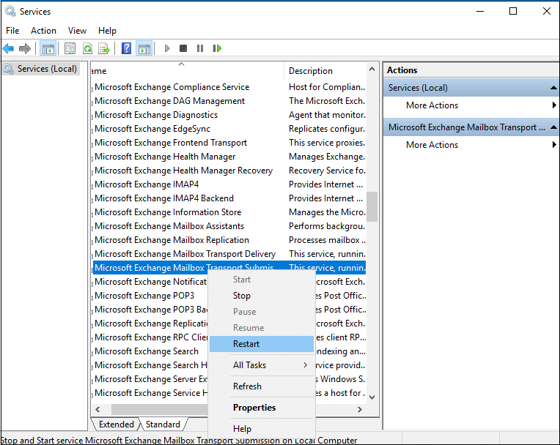This screenshot has height=445, width=560.
Task: Click the vertical scrollbar up arrow
Action: point(372,70)
